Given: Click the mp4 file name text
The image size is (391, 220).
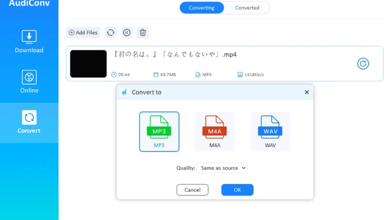Looking at the screenshot, I should [x=175, y=55].
